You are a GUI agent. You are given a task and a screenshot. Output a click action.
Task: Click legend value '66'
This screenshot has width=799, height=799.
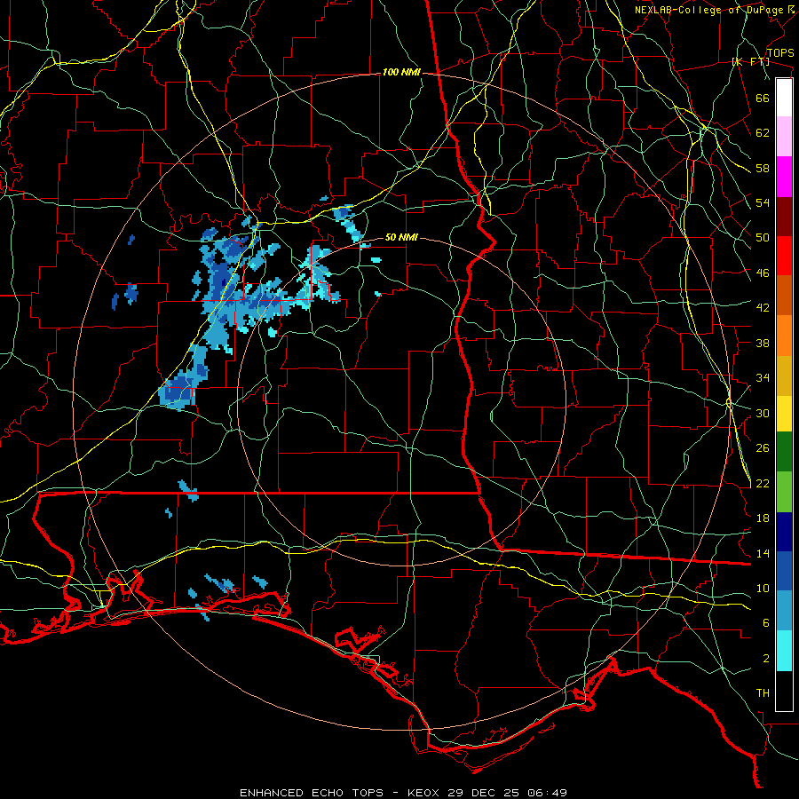[x=763, y=98]
